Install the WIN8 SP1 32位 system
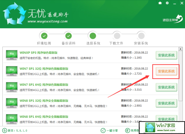This screenshot has height=134, width=185. pos(166,103)
